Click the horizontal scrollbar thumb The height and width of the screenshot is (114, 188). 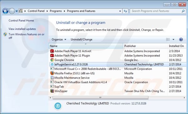pyautogui.click(x=101, y=98)
